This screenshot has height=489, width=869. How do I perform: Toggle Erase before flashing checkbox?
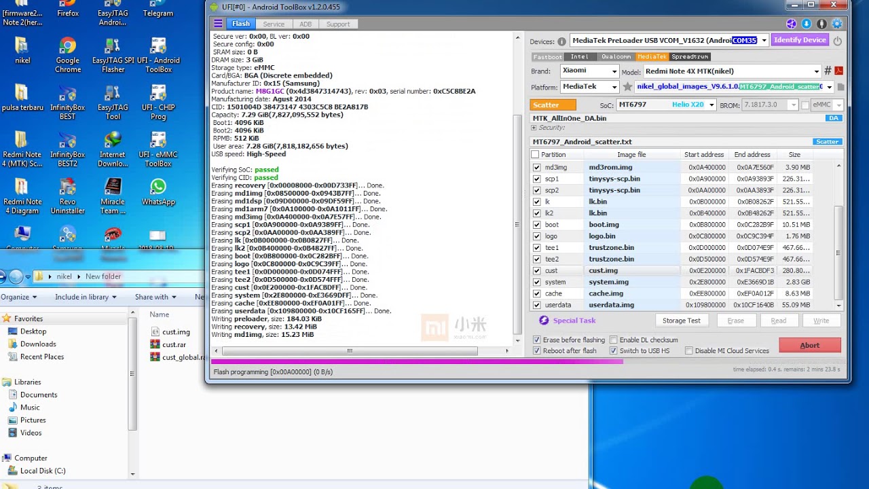(x=537, y=340)
